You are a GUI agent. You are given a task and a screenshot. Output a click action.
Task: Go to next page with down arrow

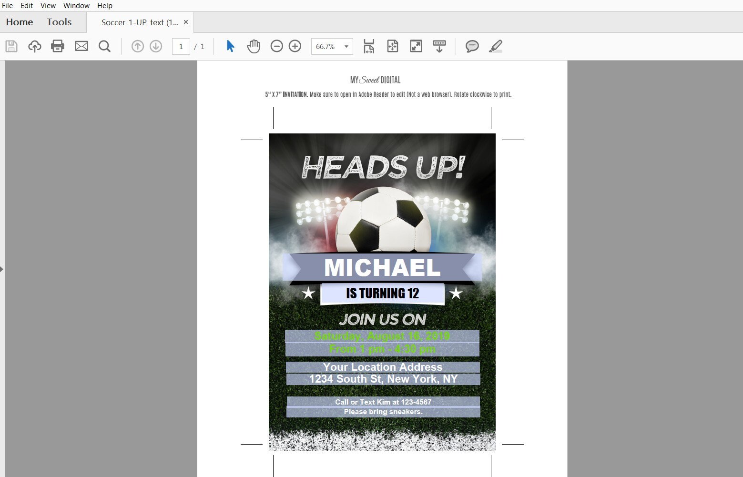pos(156,46)
